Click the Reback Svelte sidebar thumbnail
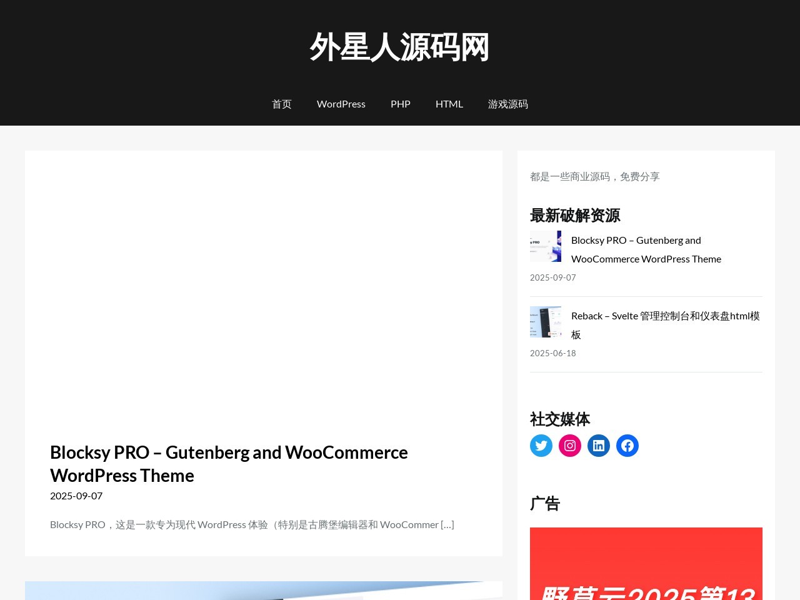Screen dimensions: 800x600 (546, 322)
